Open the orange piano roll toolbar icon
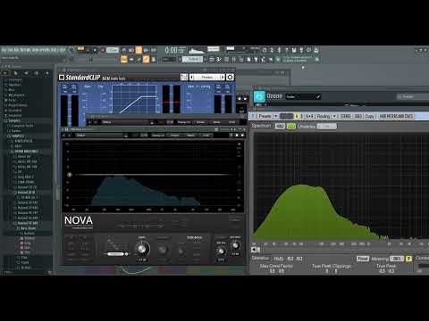 coord(146,60)
